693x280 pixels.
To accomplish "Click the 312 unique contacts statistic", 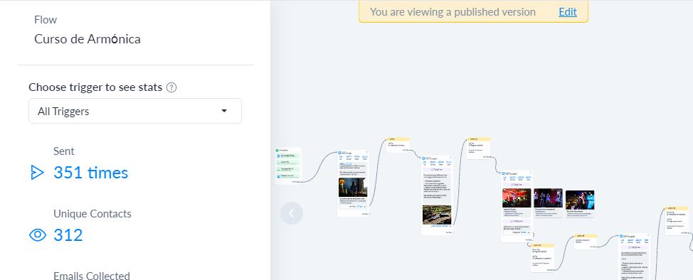I will click(68, 235).
